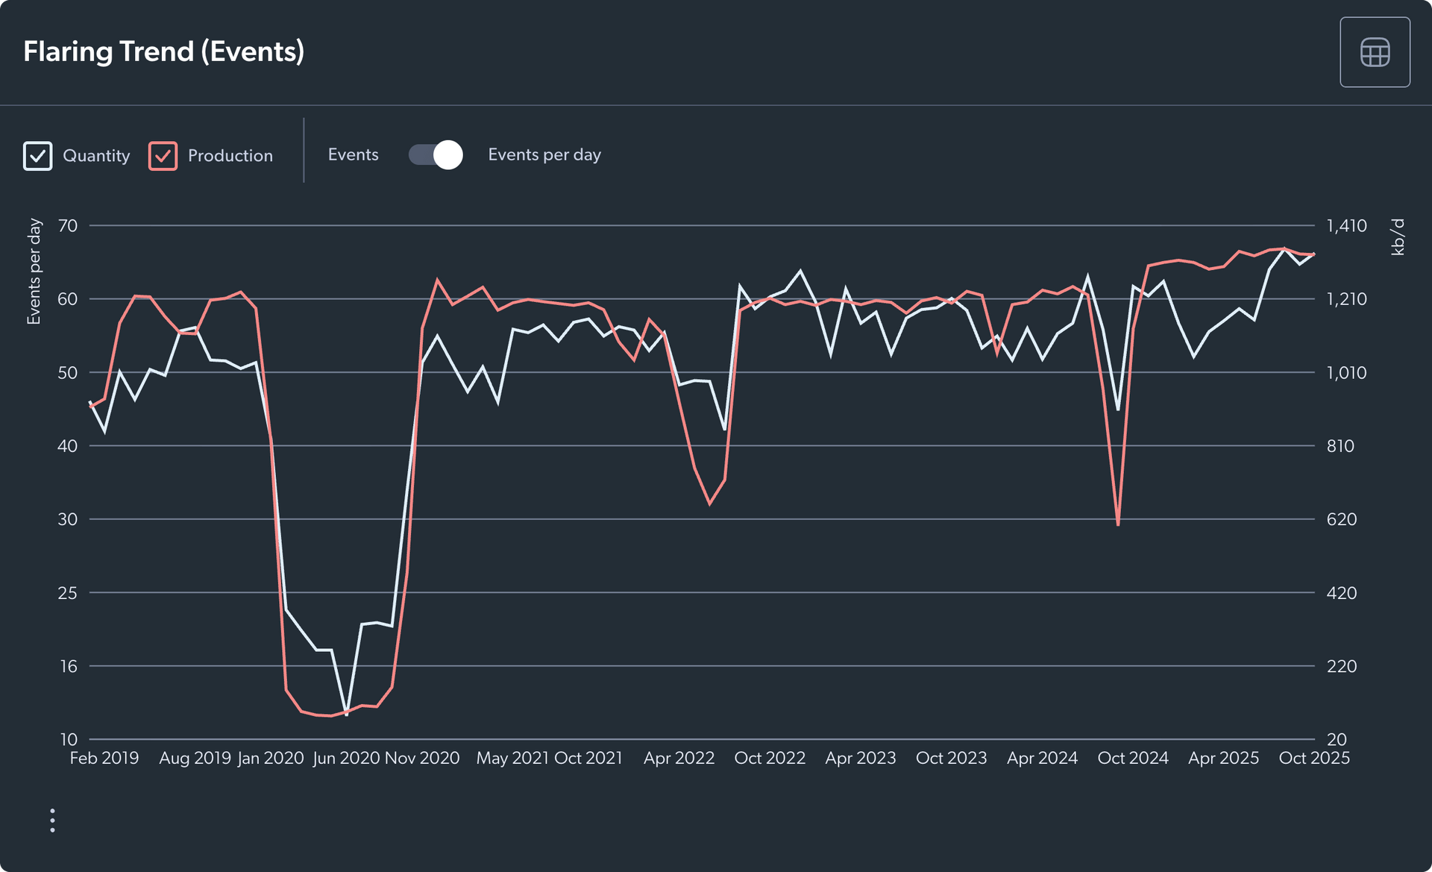
Task: Click the table icon to switch display mode
Action: click(1375, 52)
